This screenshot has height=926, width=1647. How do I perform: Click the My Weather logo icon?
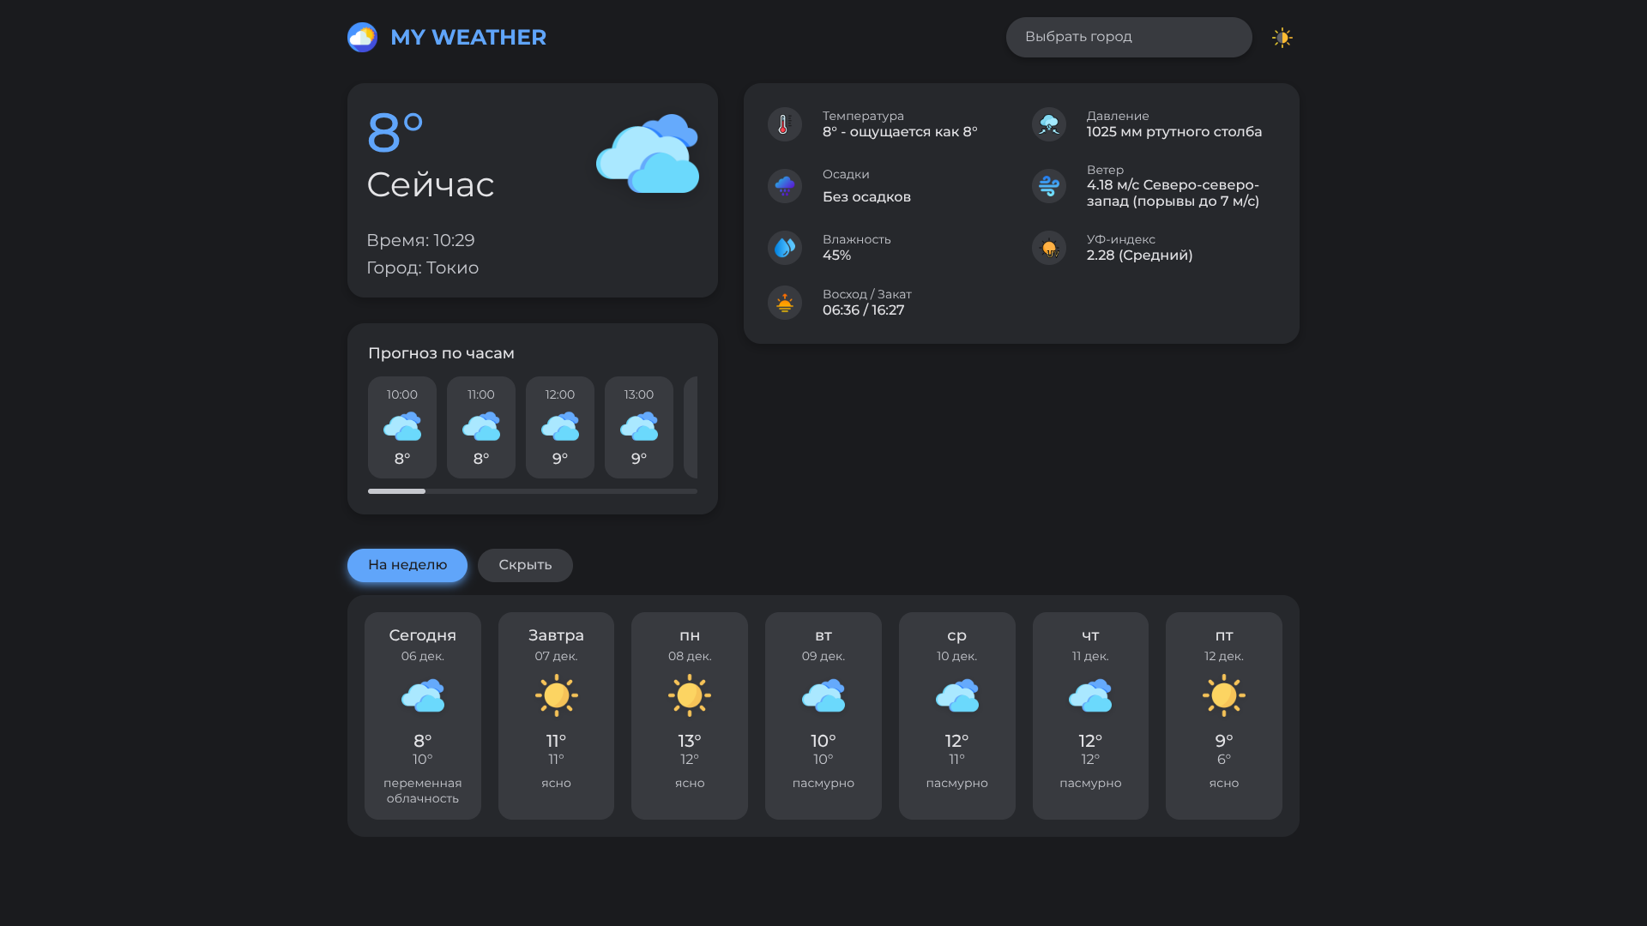tap(362, 37)
